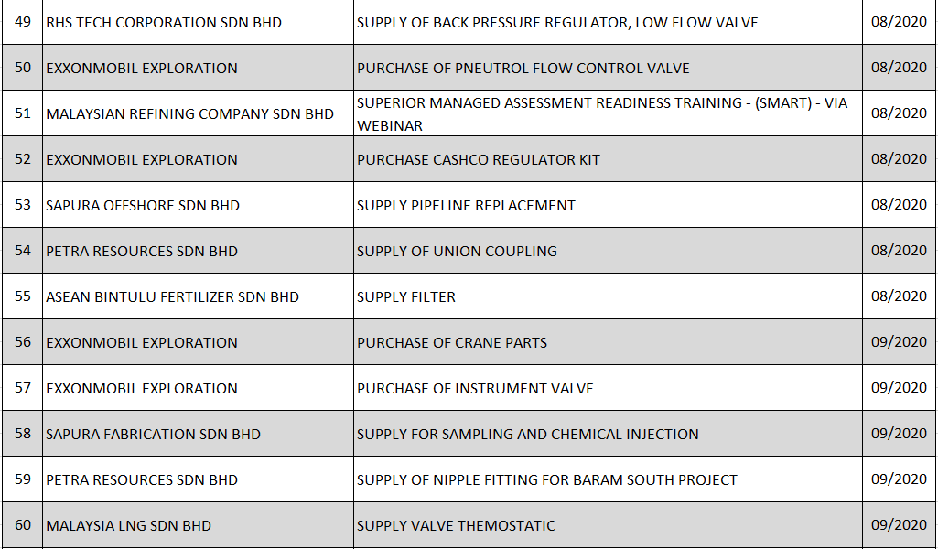Select row number 55 cell
Viewport: 938px width, 549px height.
pyautogui.click(x=23, y=296)
